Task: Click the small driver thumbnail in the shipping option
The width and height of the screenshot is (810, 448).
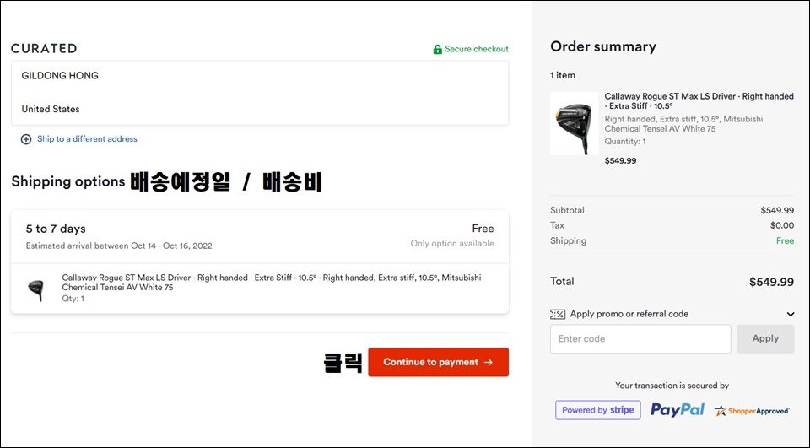Action: pyautogui.click(x=36, y=290)
